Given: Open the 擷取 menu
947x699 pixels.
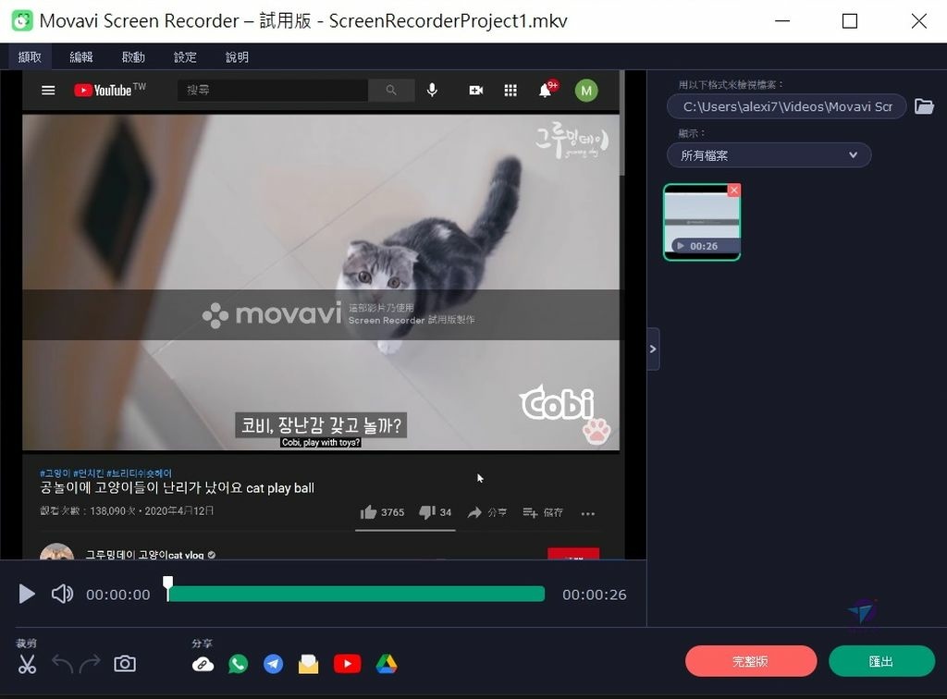Looking at the screenshot, I should (x=30, y=57).
